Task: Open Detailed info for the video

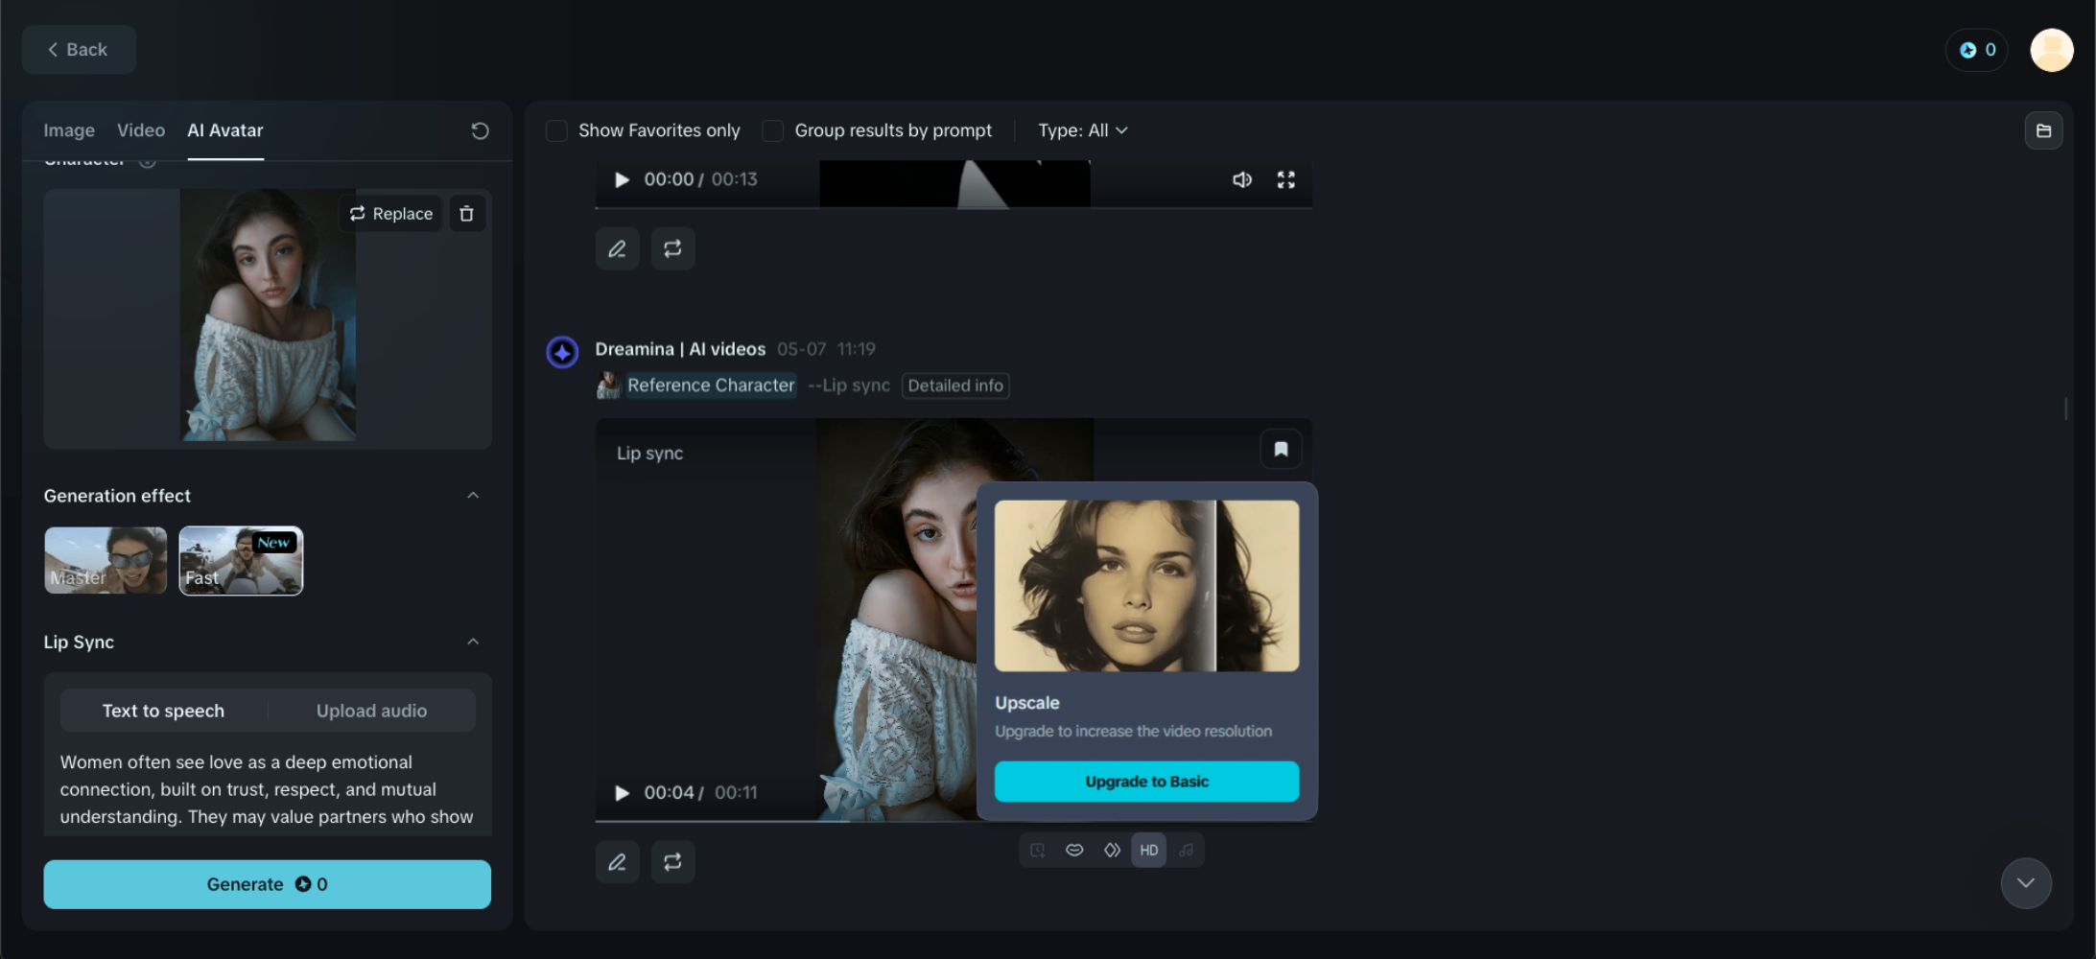Action: pos(955,386)
